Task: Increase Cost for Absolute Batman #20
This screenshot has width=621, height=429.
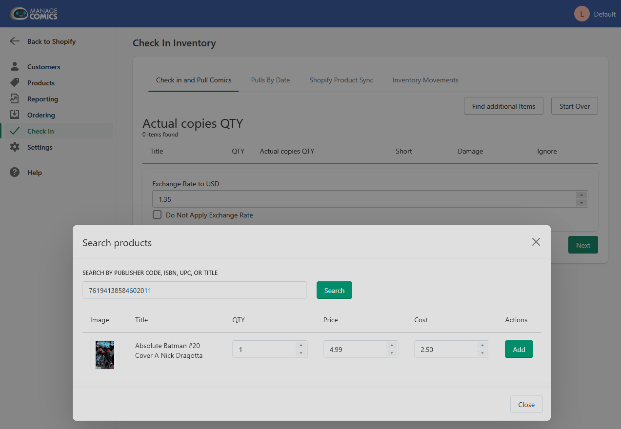Action: (x=482, y=345)
